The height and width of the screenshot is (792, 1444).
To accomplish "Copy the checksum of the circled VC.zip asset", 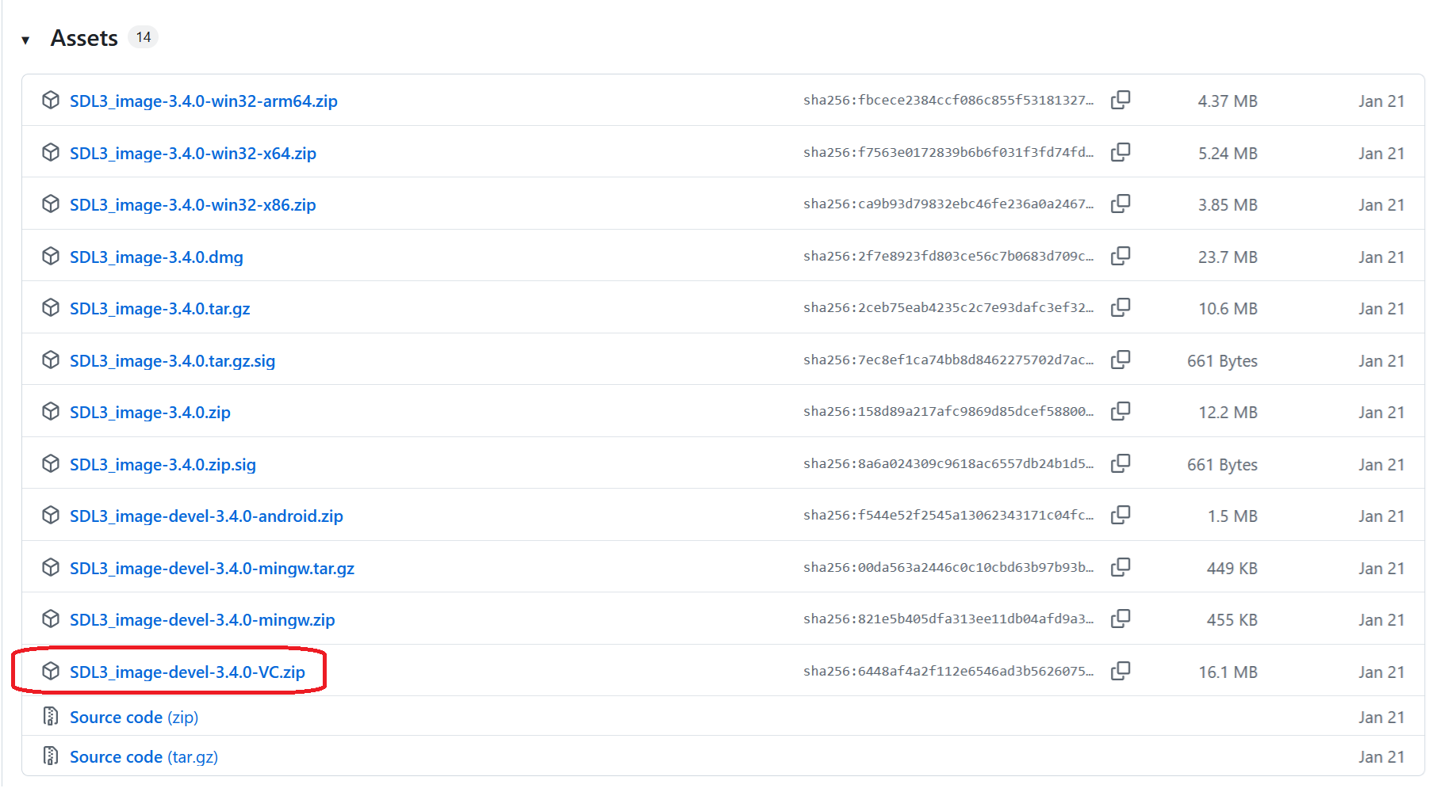I will point(1121,671).
